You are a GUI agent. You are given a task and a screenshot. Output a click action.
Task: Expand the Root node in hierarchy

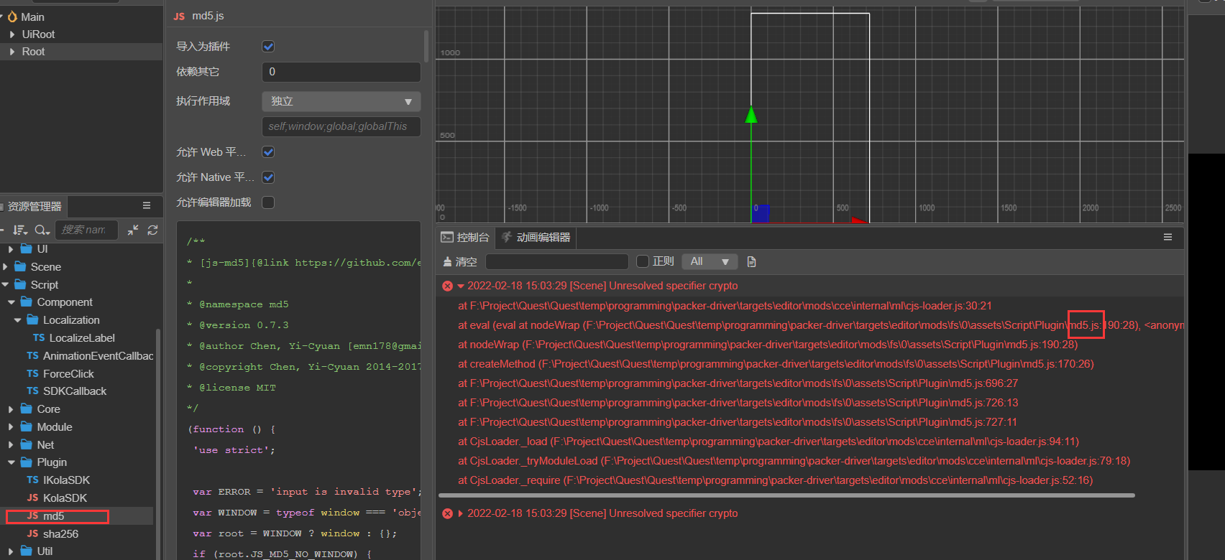click(x=12, y=52)
